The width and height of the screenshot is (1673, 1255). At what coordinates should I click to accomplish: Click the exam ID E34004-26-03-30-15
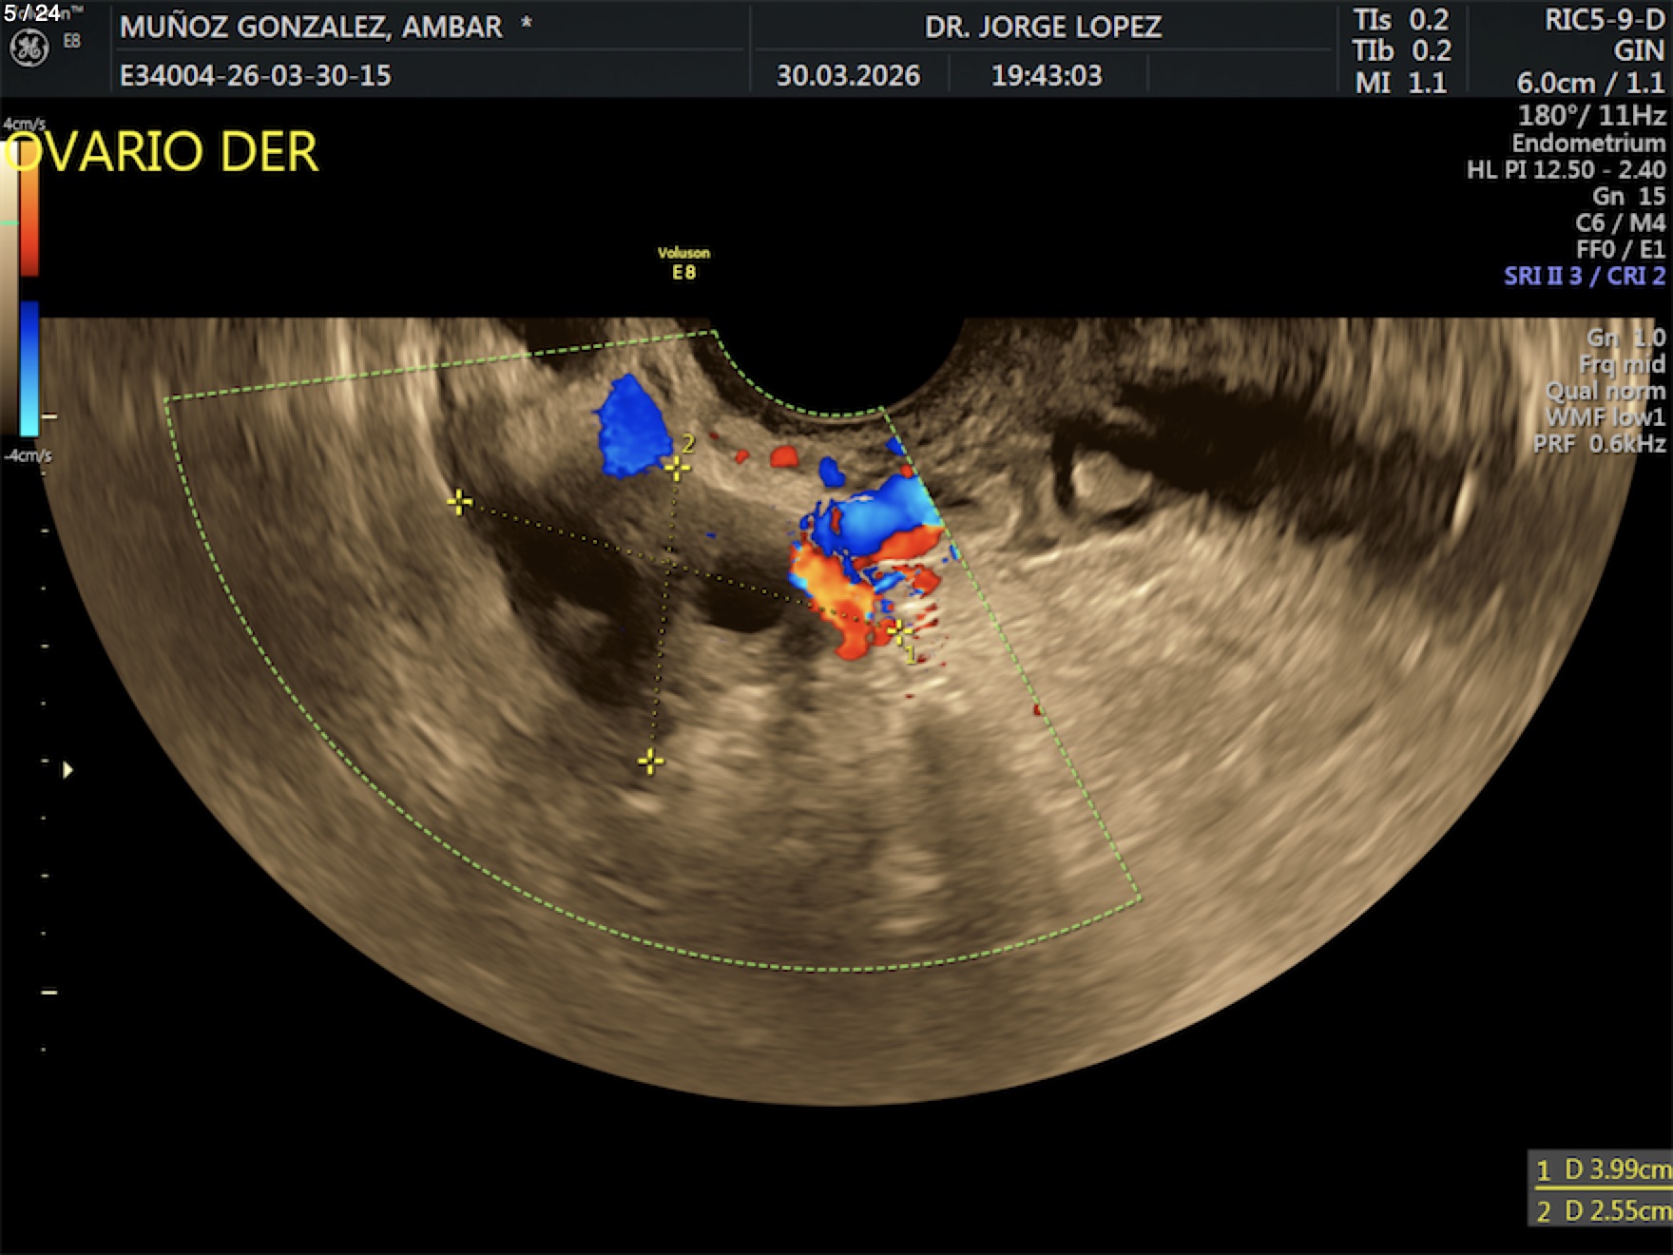point(255,75)
